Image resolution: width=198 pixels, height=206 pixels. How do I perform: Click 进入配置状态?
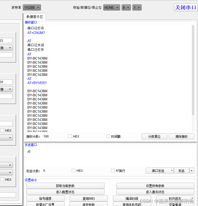pos(65,192)
